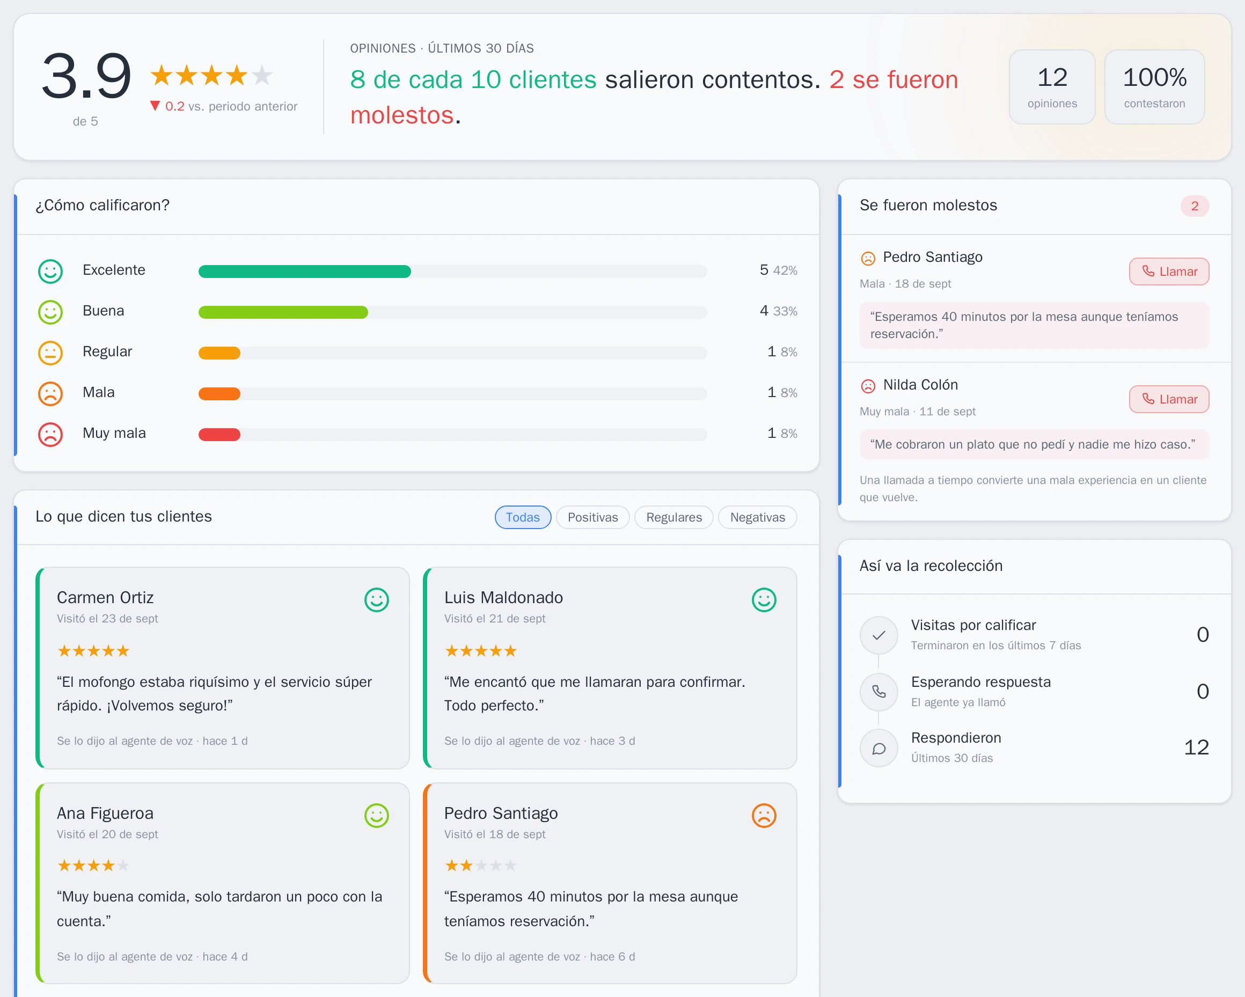Image resolution: width=1245 pixels, height=997 pixels.
Task: Select the Todas filter tab
Action: click(523, 517)
